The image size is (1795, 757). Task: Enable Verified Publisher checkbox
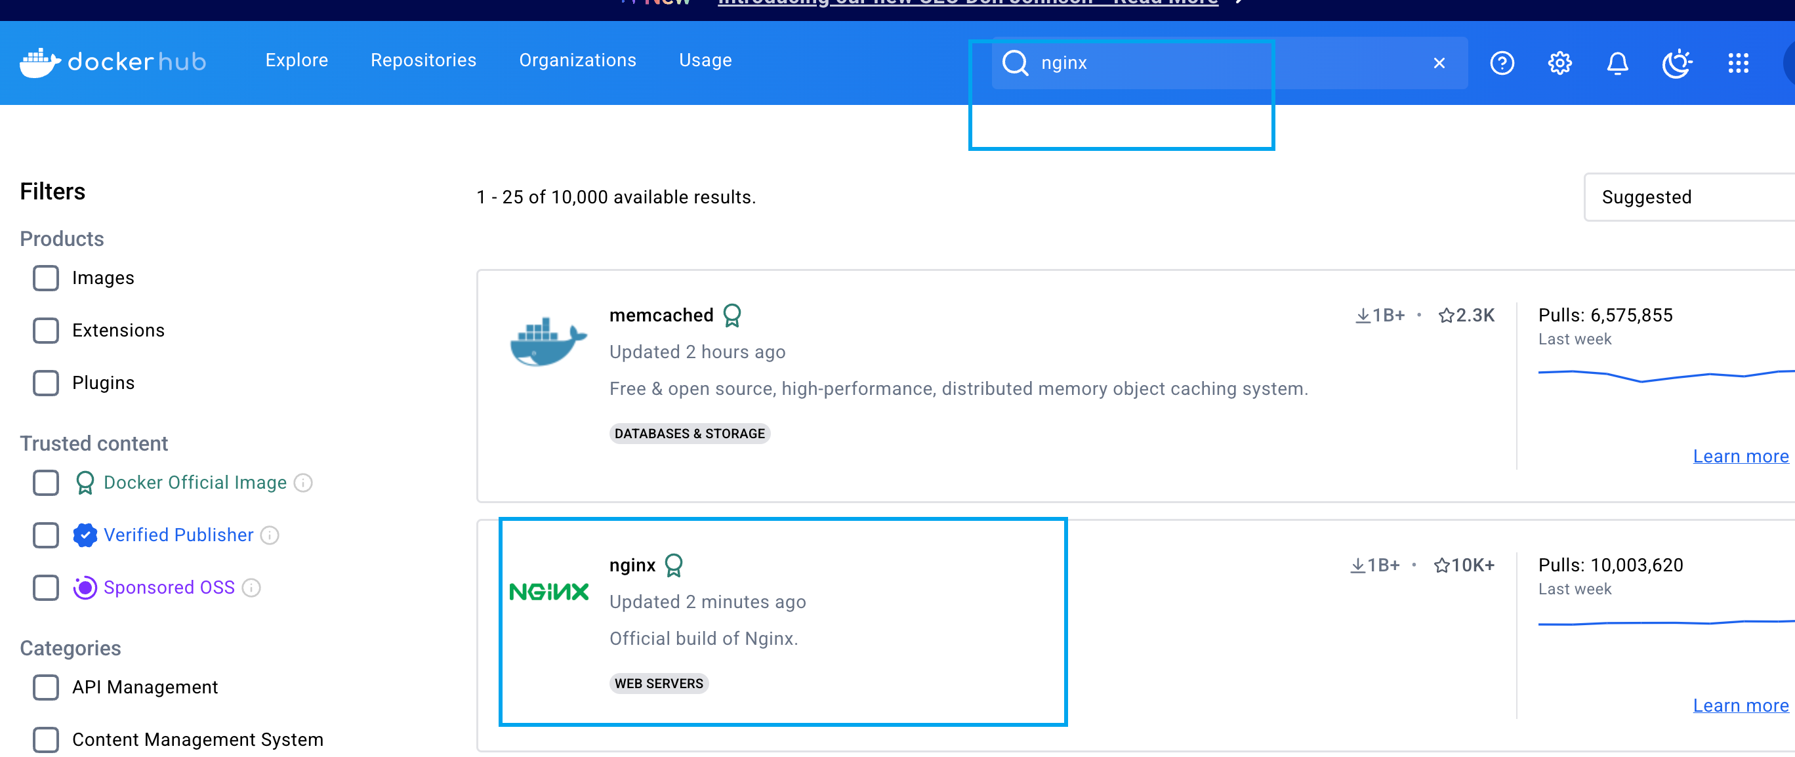46,535
